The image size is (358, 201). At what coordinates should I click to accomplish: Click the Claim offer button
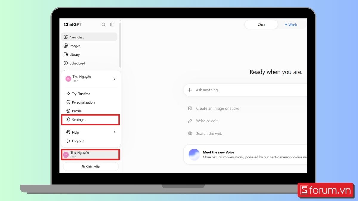tap(91, 166)
